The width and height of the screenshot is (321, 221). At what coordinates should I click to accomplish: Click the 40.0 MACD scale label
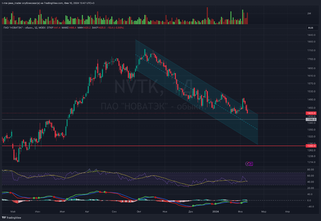pos(310,194)
